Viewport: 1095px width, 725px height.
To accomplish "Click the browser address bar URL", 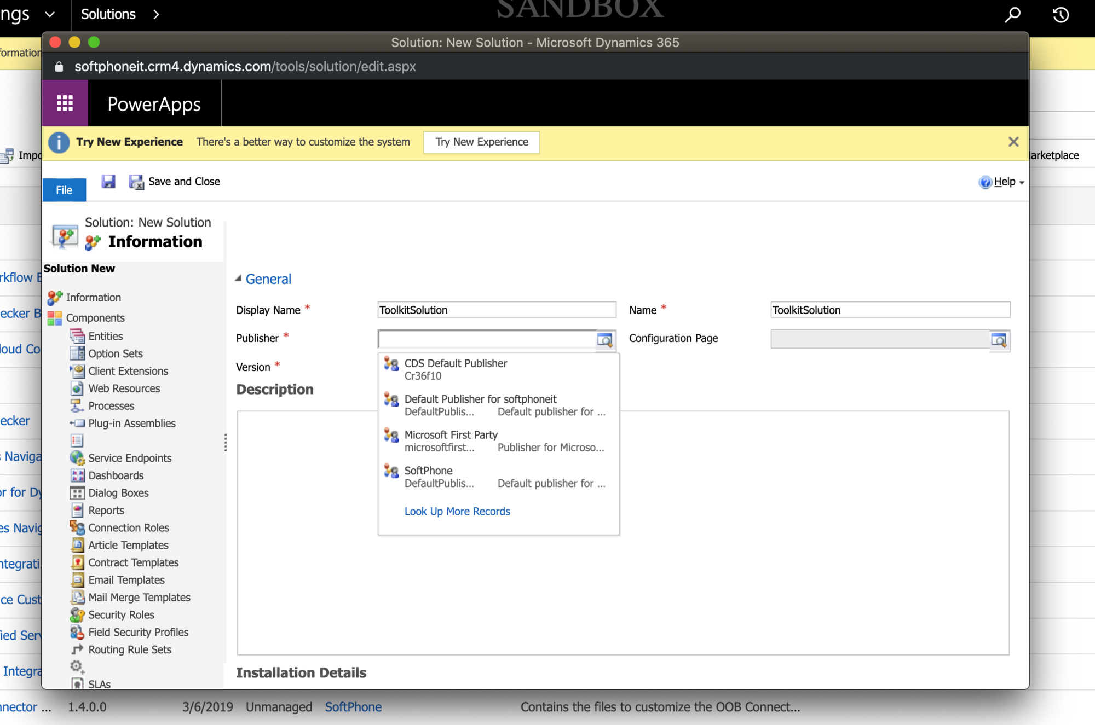I will [245, 66].
